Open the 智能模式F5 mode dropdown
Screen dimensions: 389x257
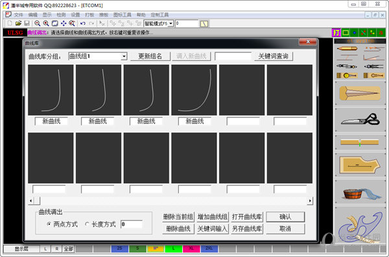coord(171,23)
